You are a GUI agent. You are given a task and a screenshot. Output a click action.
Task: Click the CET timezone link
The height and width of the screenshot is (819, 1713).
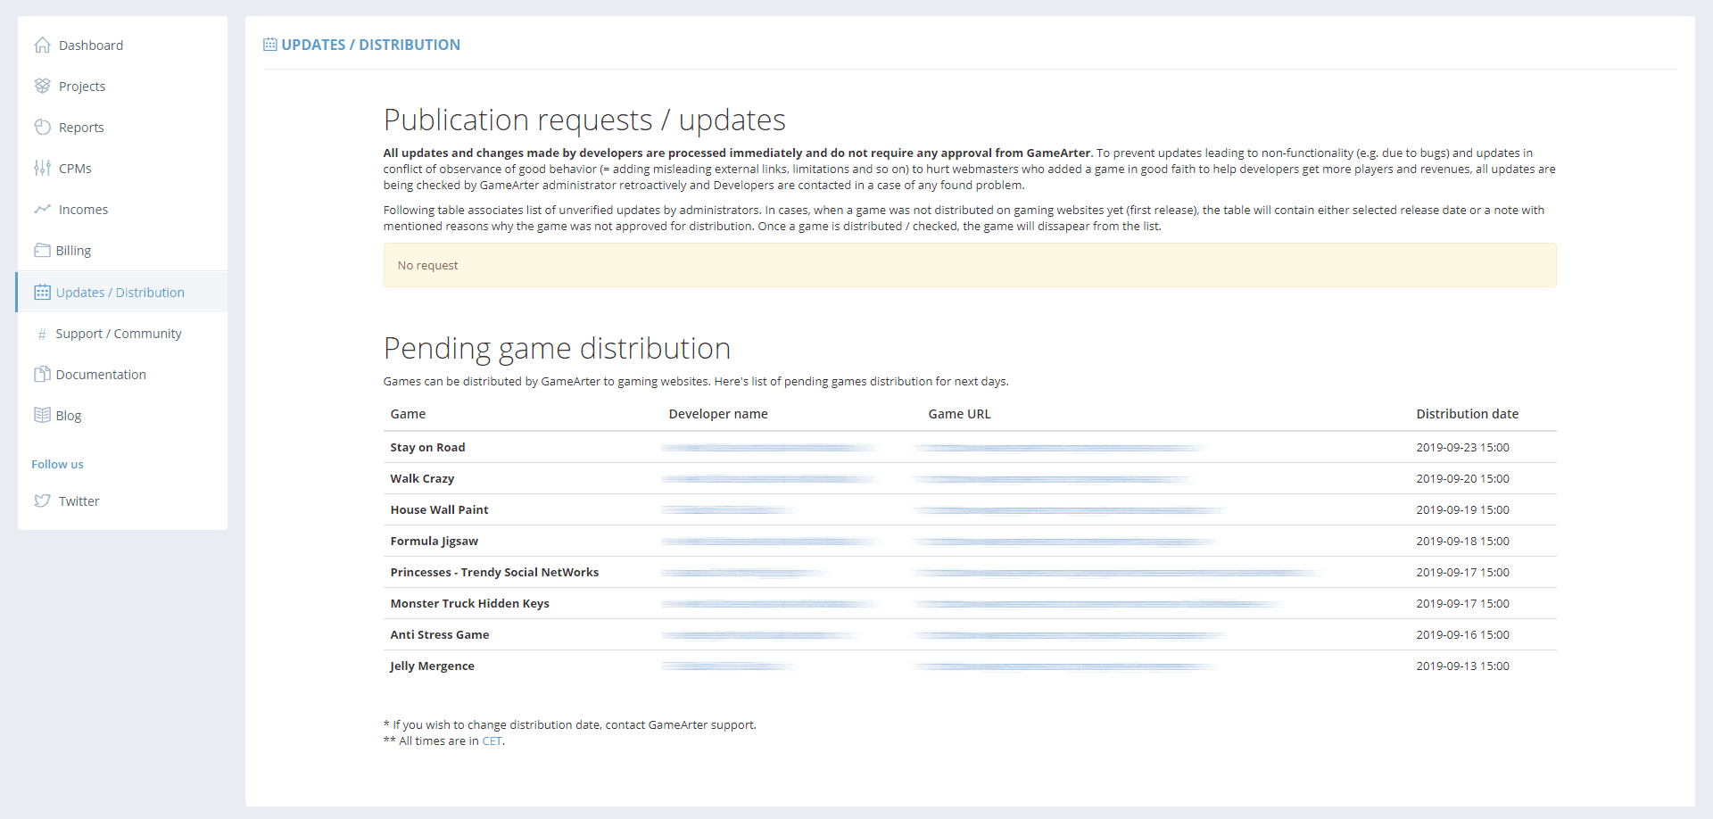[492, 740]
